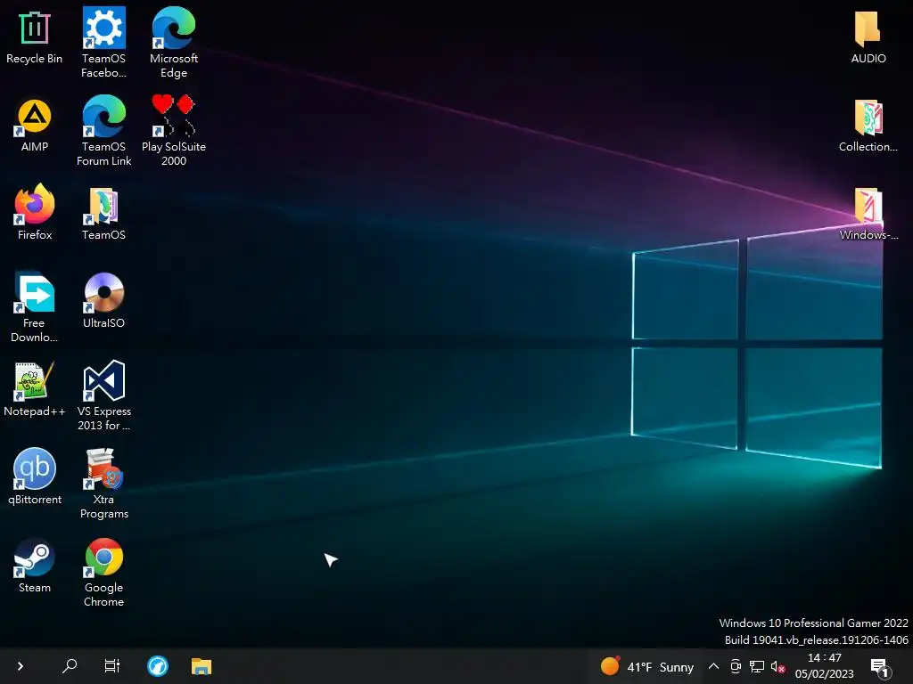This screenshot has height=684, width=913.
Task: Click the Meet Now camera tray icon
Action: click(736, 666)
